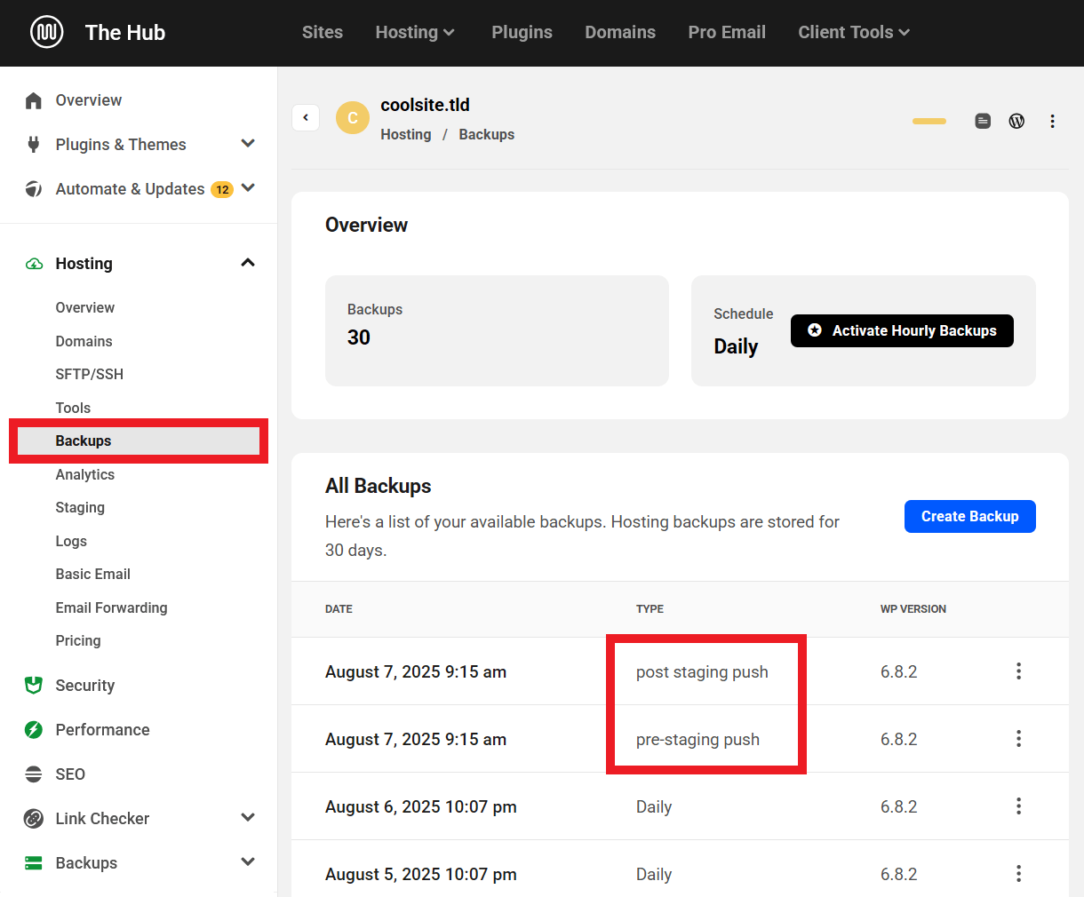
Task: Click the SEO icon in sidebar
Action: click(x=34, y=774)
